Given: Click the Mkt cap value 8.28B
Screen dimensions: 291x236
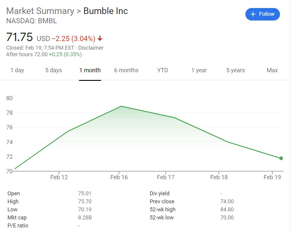Looking at the screenshot, I should pyautogui.click(x=85, y=218).
